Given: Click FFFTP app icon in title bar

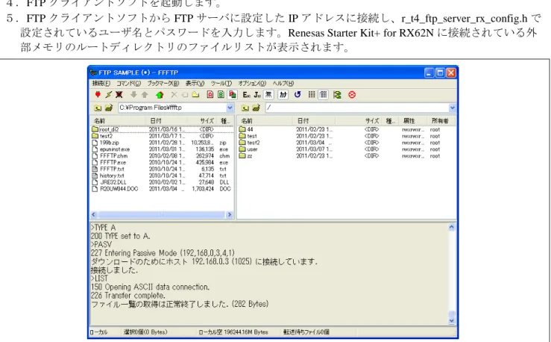Looking at the screenshot, I should 93,72.
